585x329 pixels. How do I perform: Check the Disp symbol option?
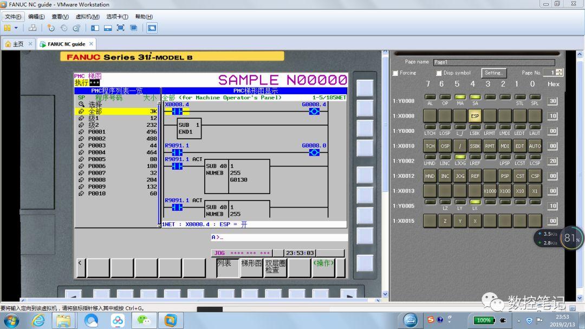[438, 72]
